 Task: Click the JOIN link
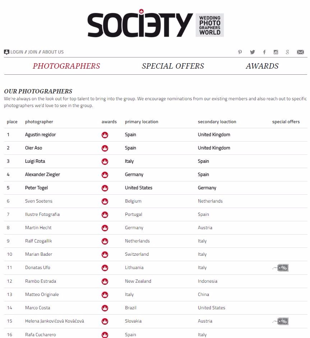(33, 52)
